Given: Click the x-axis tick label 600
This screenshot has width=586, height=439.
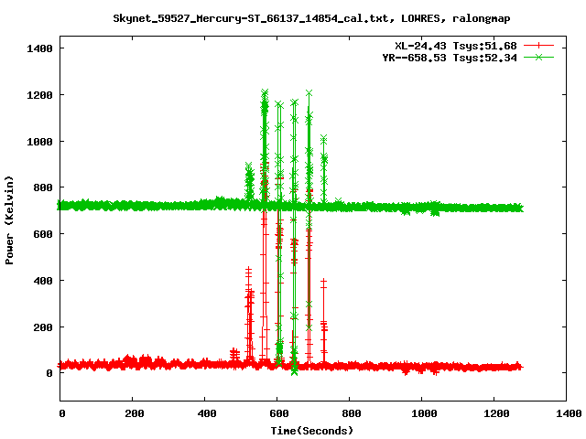Looking at the screenshot, I should (x=279, y=413).
